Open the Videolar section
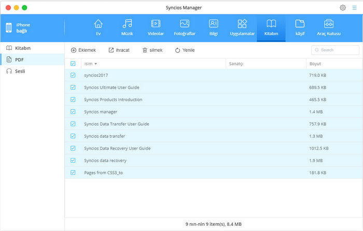Viewport: 363px width, 231px height. click(156, 28)
